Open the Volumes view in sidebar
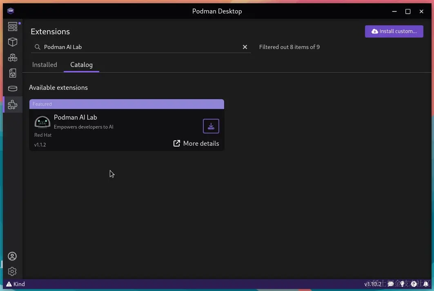 pyautogui.click(x=13, y=89)
